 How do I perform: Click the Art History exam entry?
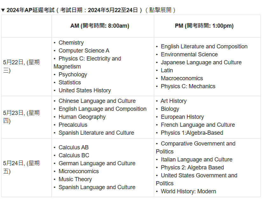click(174, 101)
